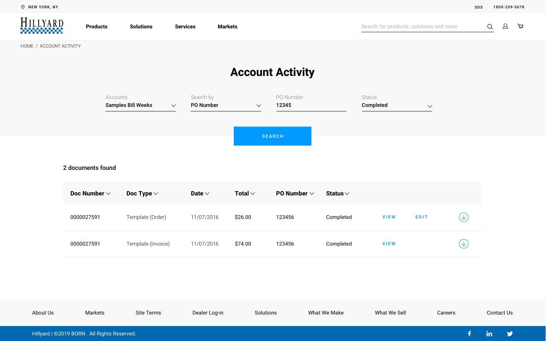Click the 1800-209-5678 phone number
Viewport: 546px width, 341px height.
pyautogui.click(x=509, y=7)
